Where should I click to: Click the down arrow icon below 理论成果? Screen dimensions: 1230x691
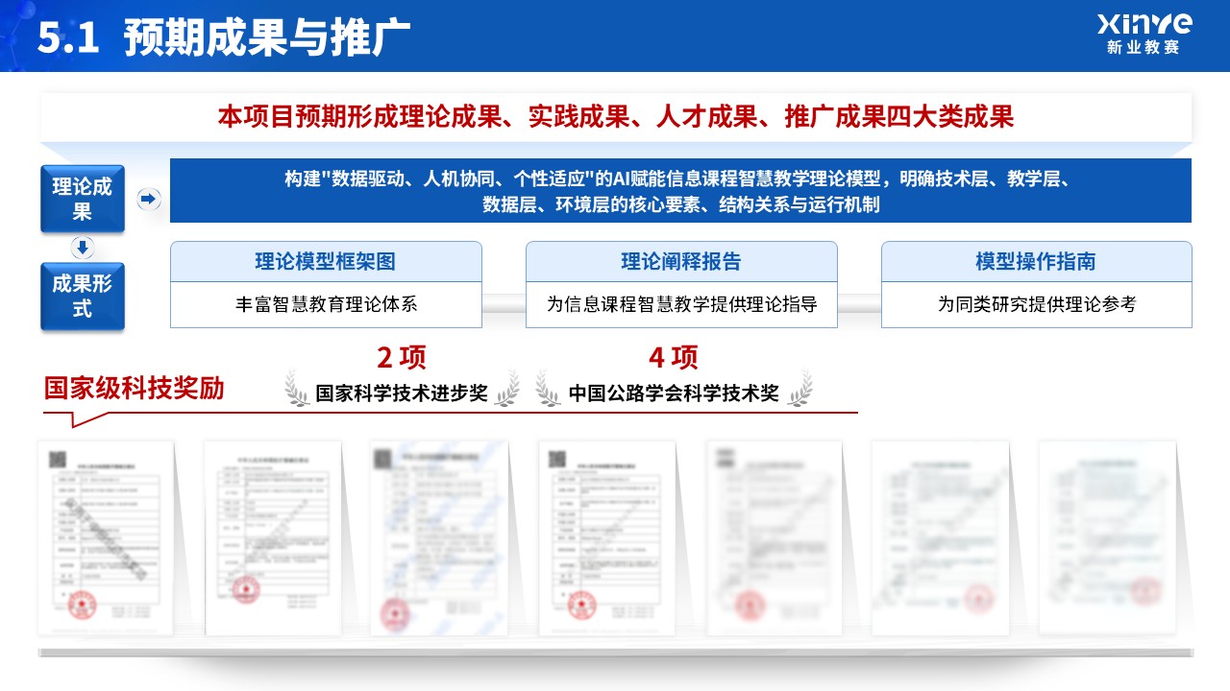pos(83,248)
